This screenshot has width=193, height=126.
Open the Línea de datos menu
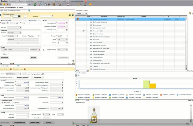click(30, 1)
